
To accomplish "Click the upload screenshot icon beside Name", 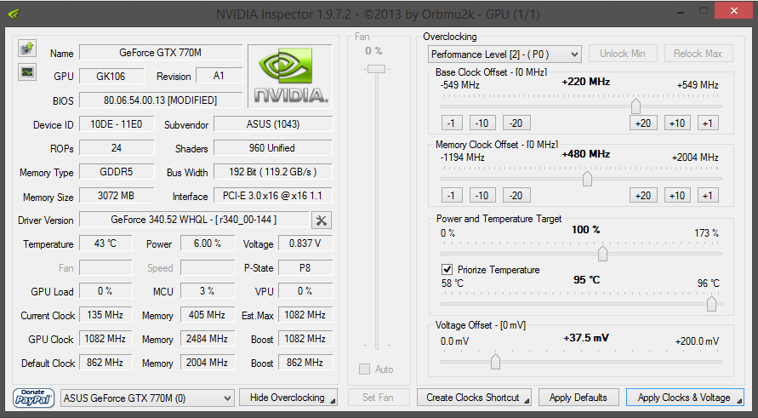I will pos(27,48).
